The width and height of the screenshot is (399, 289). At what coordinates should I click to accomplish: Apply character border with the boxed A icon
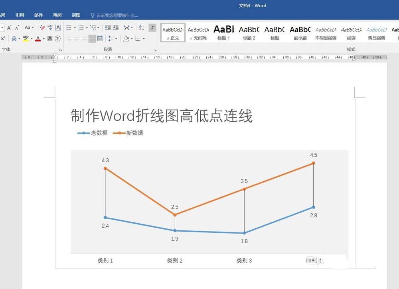[x=58, y=28]
